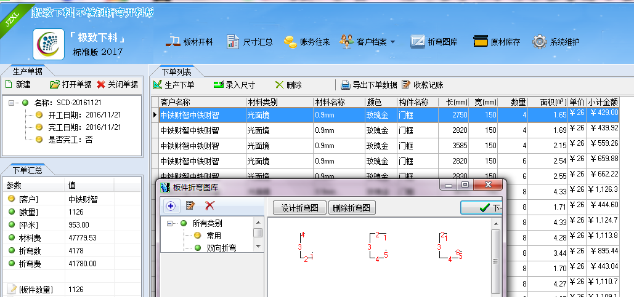This screenshot has width=634, height=297.
Task: Close the 板件折弯图库 dialog
Action: [488, 185]
